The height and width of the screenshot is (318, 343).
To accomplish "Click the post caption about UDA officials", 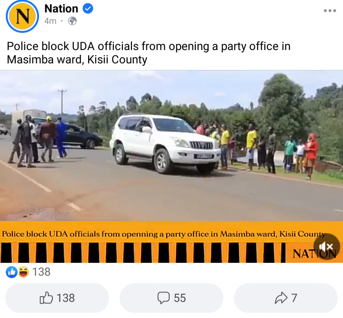I will pyautogui.click(x=149, y=53).
